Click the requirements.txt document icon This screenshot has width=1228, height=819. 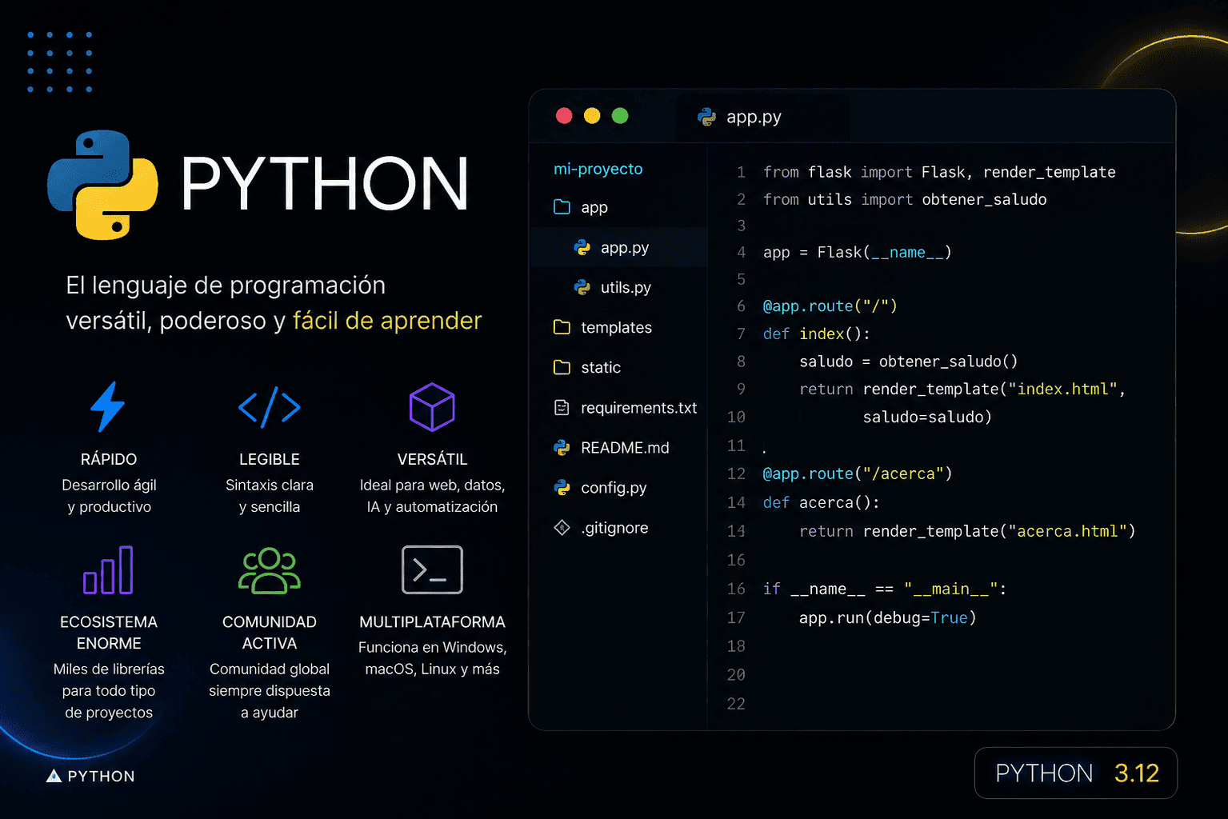[562, 408]
